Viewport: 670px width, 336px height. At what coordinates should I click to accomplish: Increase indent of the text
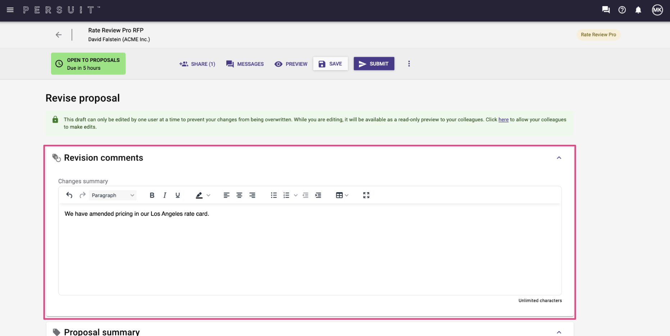(318, 195)
